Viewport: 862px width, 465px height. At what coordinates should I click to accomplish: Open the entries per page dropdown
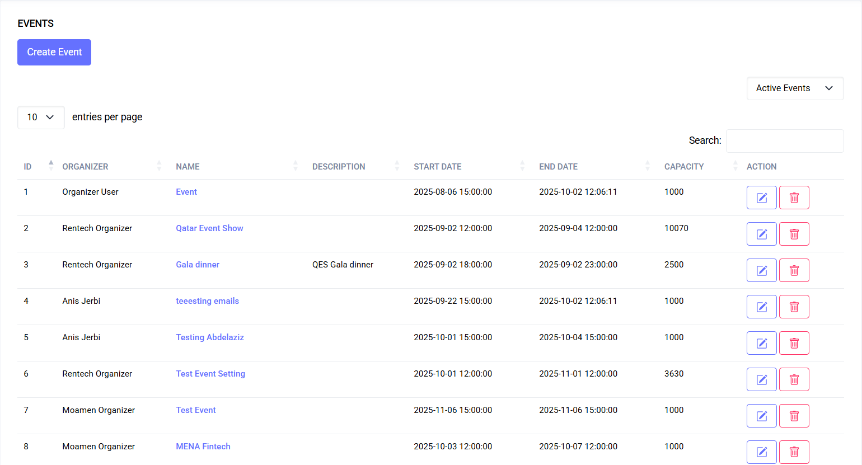[x=40, y=118]
